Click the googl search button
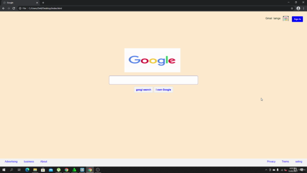Screen dimensions: 307x173 (143, 90)
